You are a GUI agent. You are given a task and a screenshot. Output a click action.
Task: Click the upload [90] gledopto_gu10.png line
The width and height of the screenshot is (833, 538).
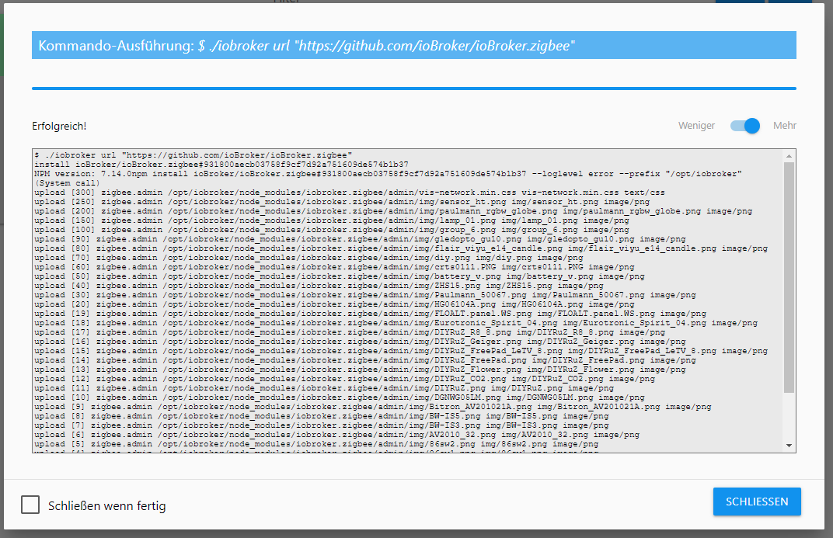tap(361, 239)
